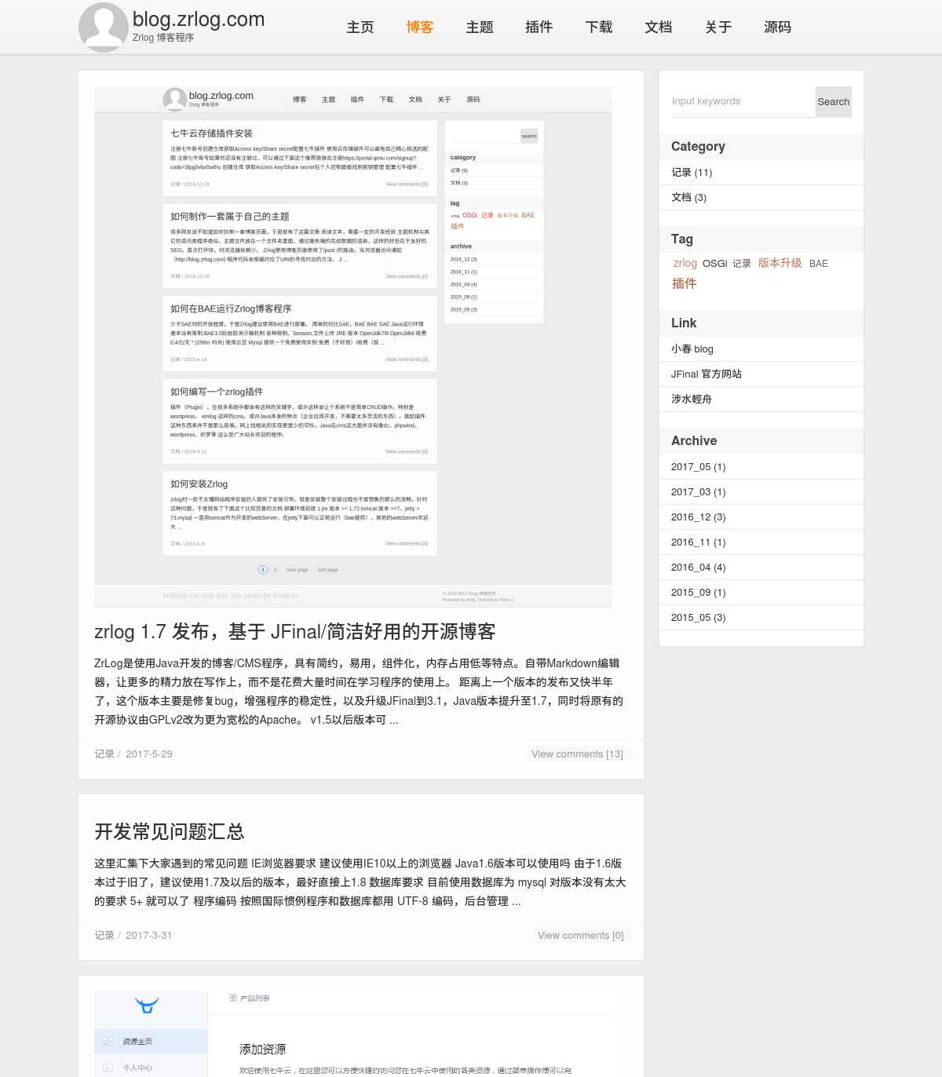The width and height of the screenshot is (942, 1077).
Task: Click the zrlog 1.7 post screenshot thumbnail
Action: pos(353,347)
